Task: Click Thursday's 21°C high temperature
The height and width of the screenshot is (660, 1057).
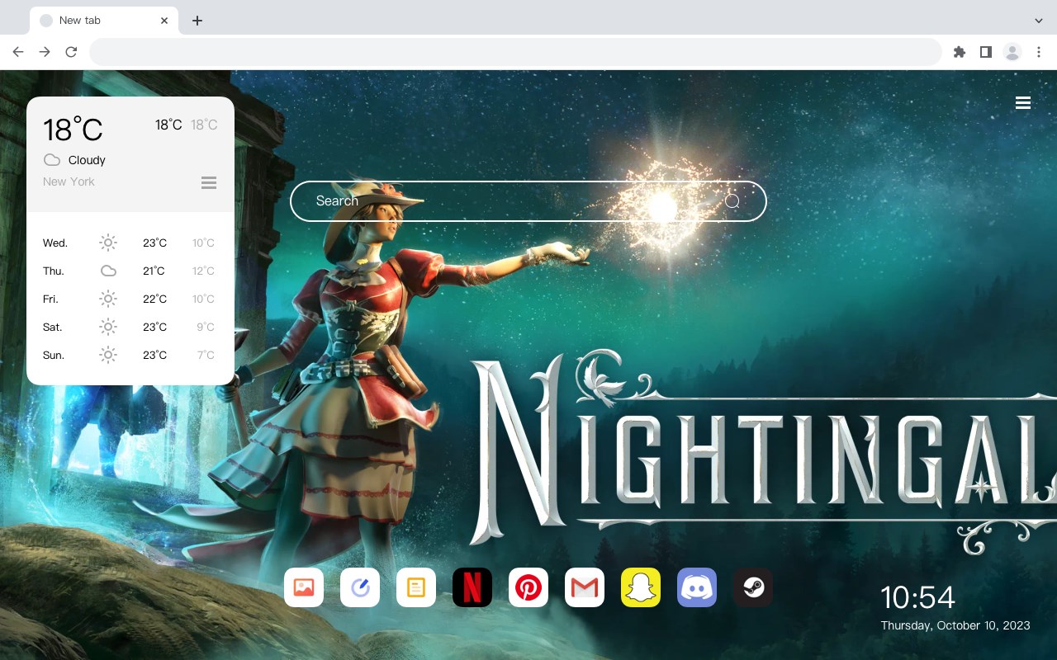Action: click(x=154, y=271)
